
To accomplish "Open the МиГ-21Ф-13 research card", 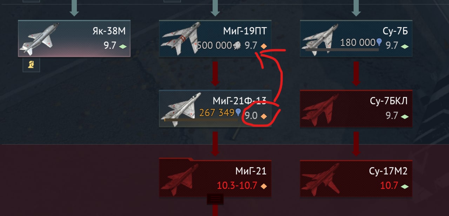I will [215, 108].
